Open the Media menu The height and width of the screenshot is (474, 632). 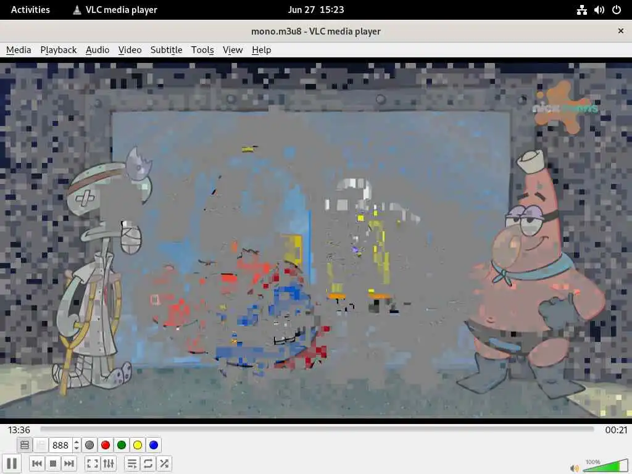(19, 50)
